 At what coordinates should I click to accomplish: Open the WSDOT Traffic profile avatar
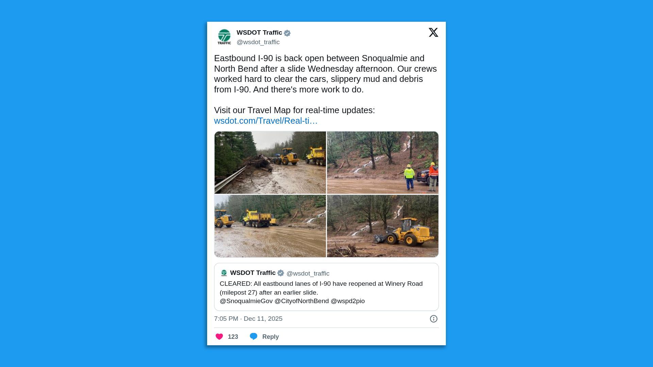(224, 37)
